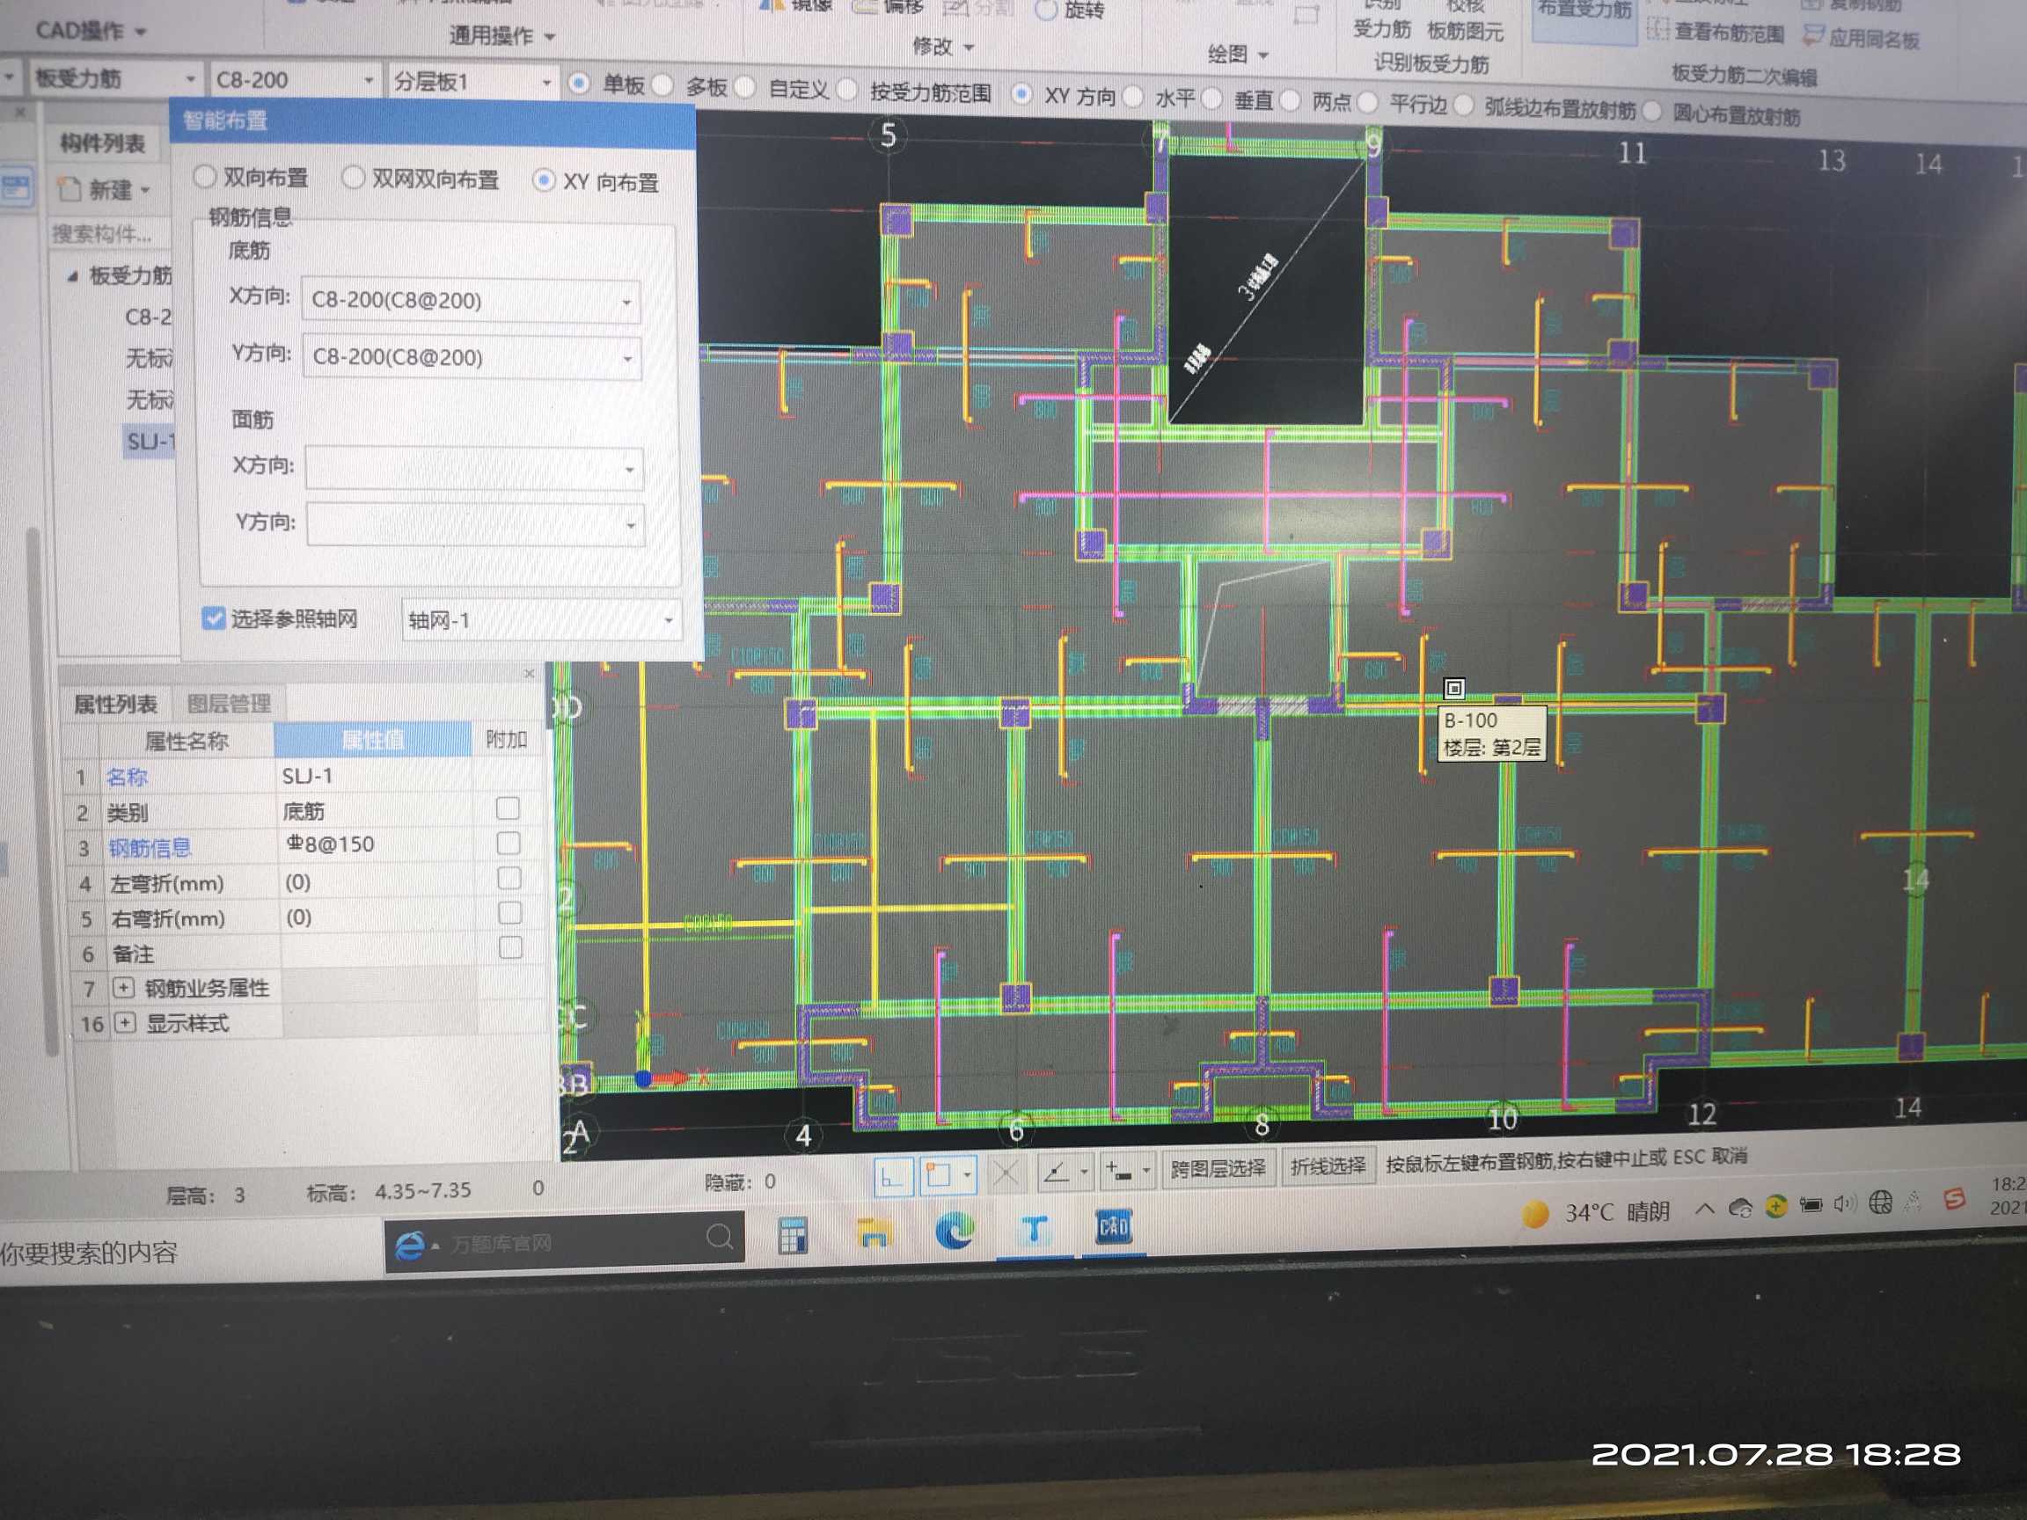Click the weather sun icon
The image size is (2027, 1520).
coord(1535,1214)
